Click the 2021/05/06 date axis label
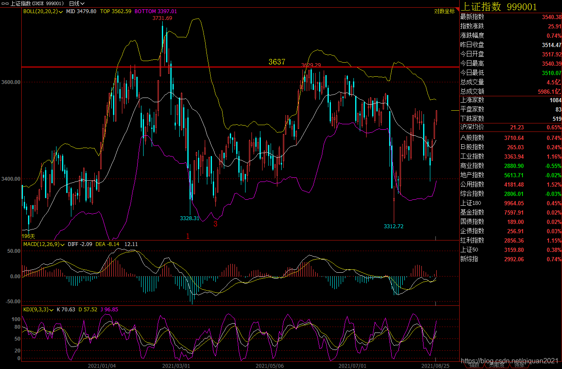The image size is (562, 369). 269,365
